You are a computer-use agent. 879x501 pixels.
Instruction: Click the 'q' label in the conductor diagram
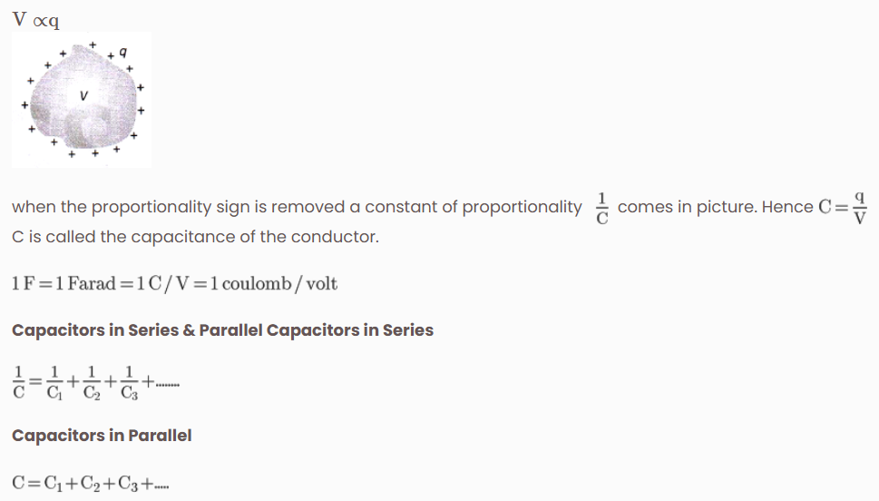point(123,52)
